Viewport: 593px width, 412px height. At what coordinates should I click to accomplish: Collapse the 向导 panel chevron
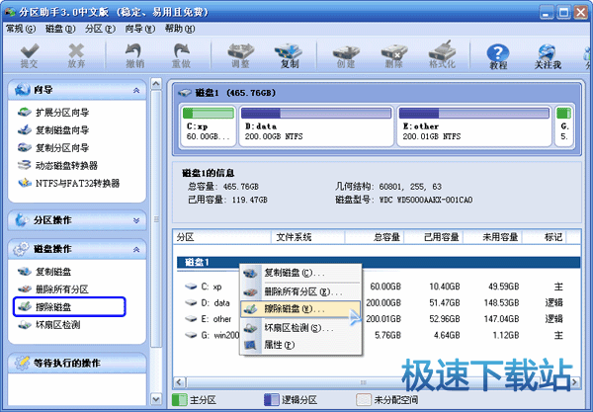click(x=136, y=90)
